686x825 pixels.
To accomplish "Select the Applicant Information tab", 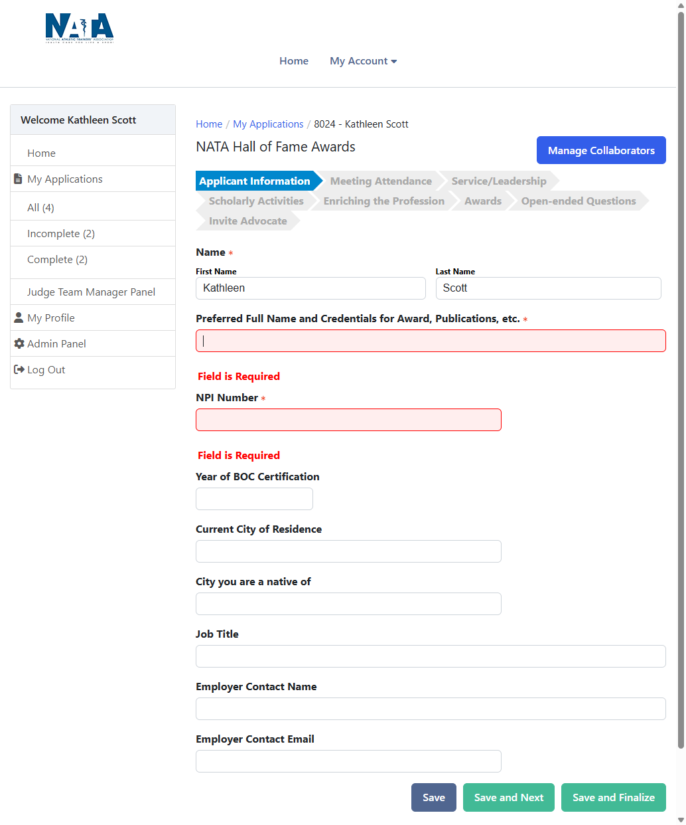I will (x=255, y=181).
